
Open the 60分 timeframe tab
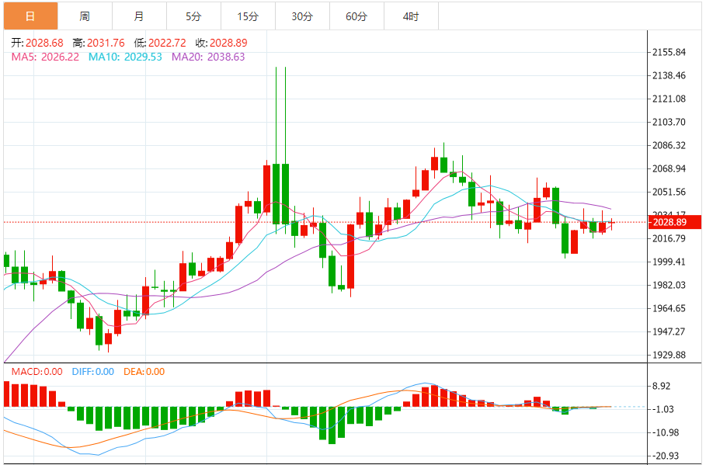coord(356,16)
